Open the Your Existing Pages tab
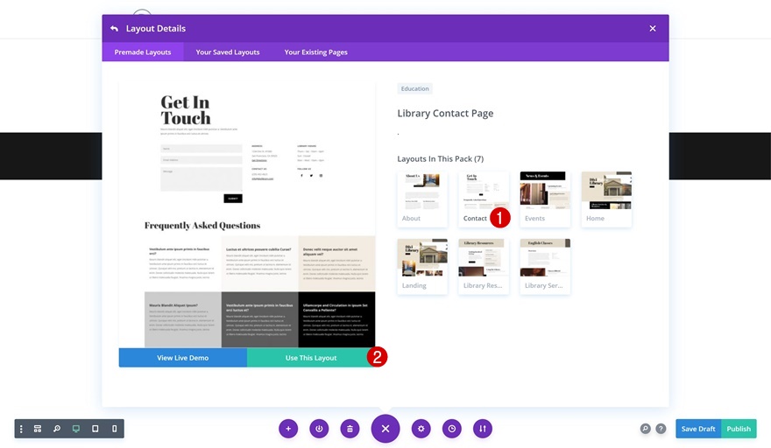The height and width of the screenshot is (448, 771). [315, 52]
